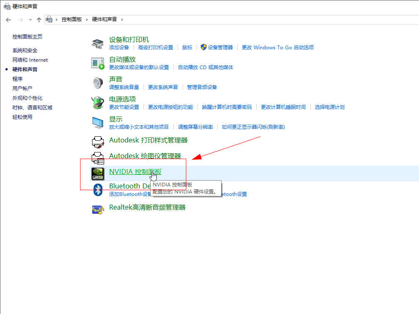The image size is (419, 314).
Task: Open the Bluetooth icon
Action: pyautogui.click(x=98, y=190)
